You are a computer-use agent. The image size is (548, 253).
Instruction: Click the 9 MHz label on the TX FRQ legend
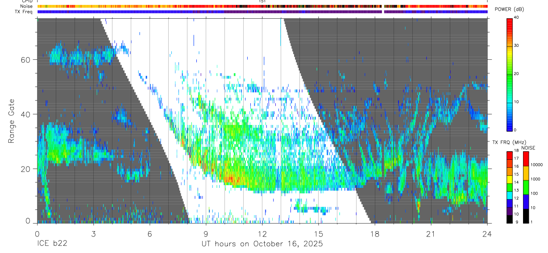(516, 222)
